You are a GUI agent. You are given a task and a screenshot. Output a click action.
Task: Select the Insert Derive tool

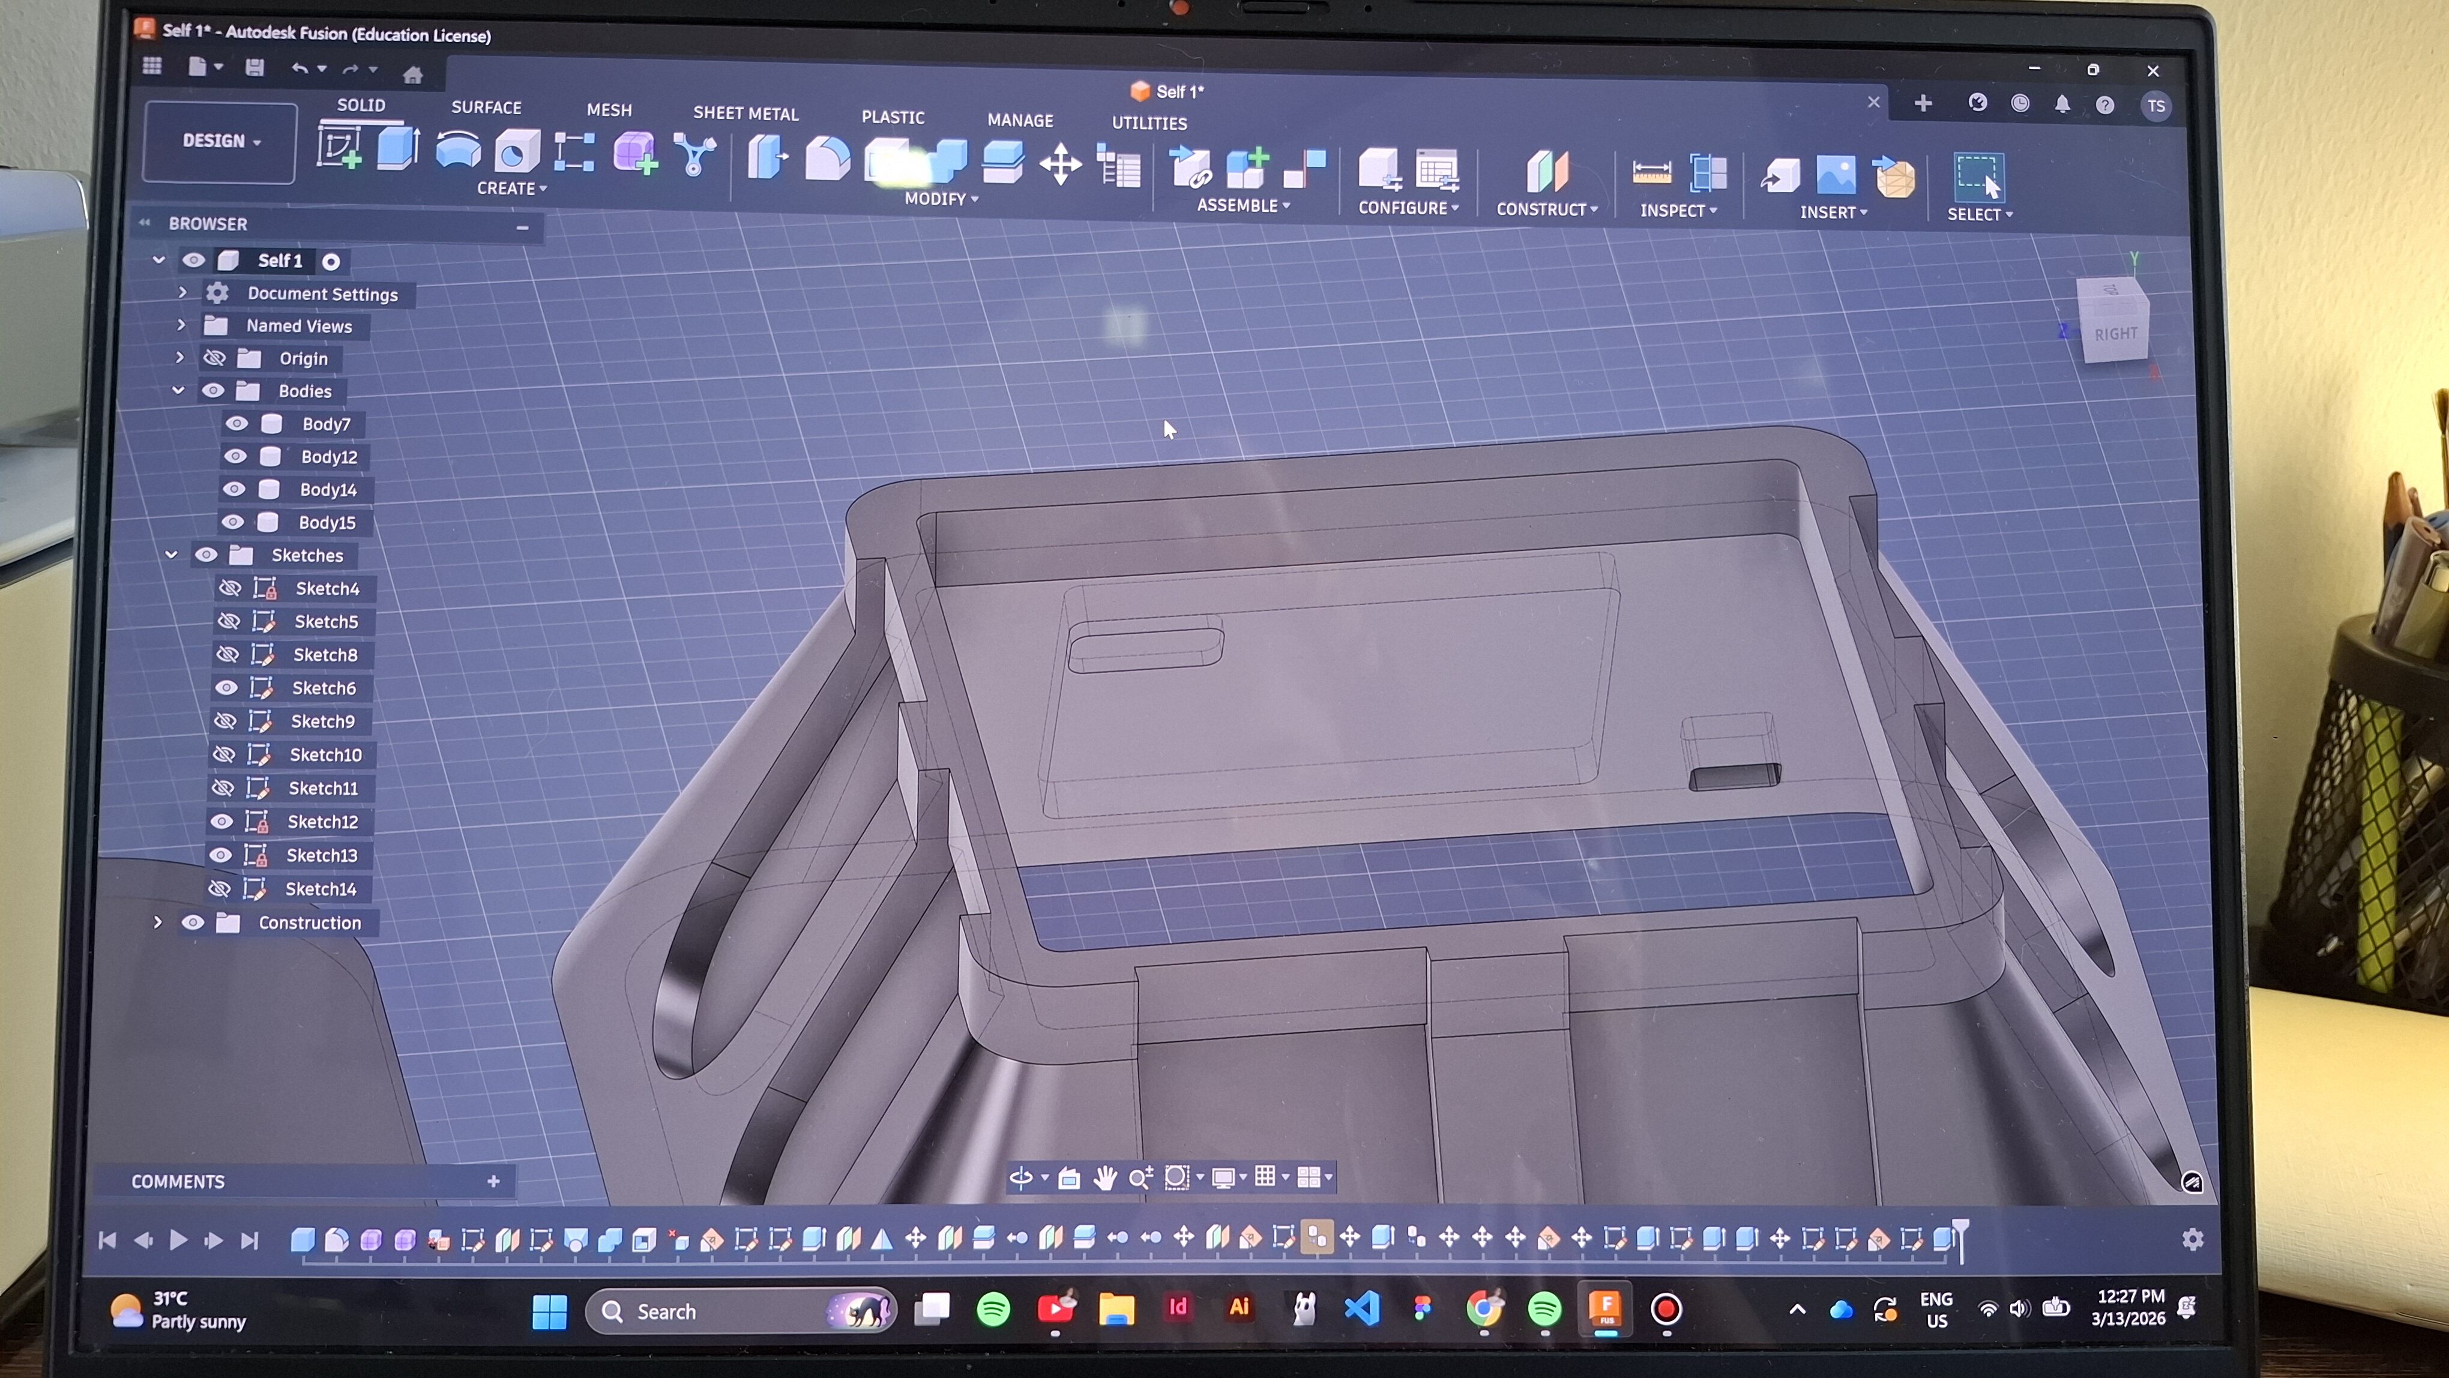1780,176
